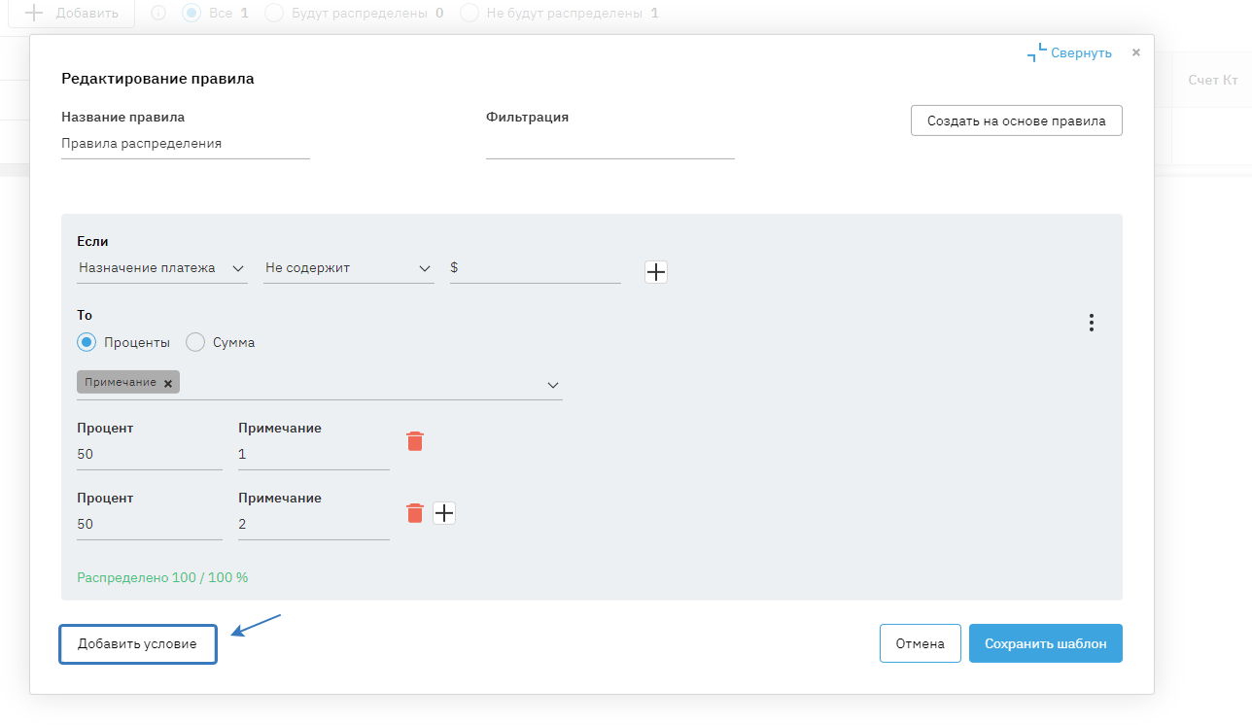Select the Сумма radio option
This screenshot has height=725, width=1252.
pyautogui.click(x=195, y=342)
